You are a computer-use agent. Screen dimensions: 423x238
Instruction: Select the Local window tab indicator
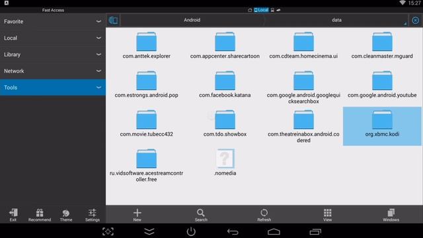coord(261,10)
